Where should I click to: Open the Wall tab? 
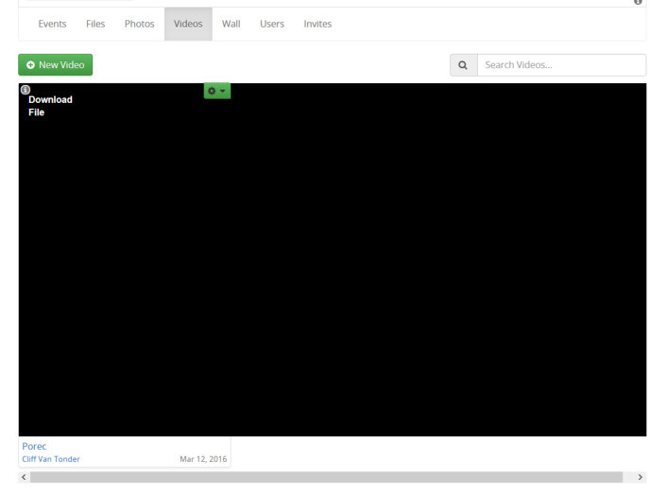click(x=231, y=24)
